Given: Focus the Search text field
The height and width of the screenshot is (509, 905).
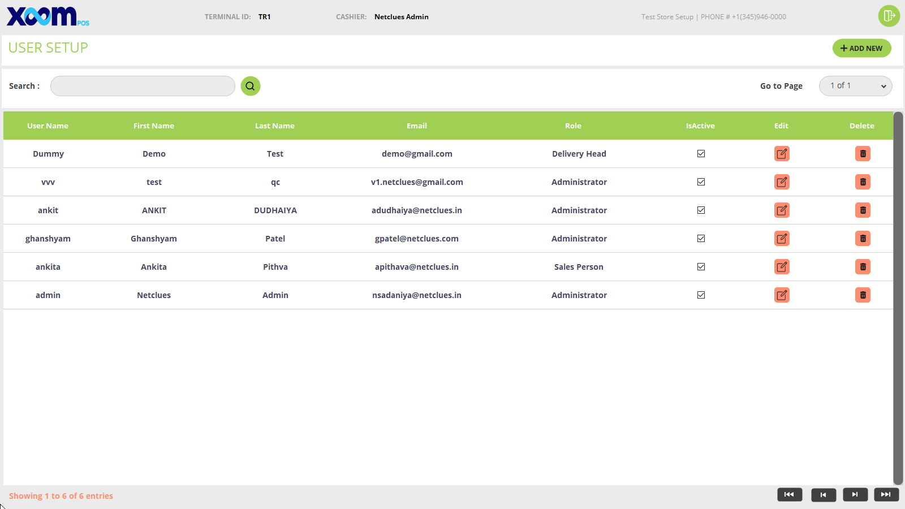Looking at the screenshot, I should tap(143, 86).
